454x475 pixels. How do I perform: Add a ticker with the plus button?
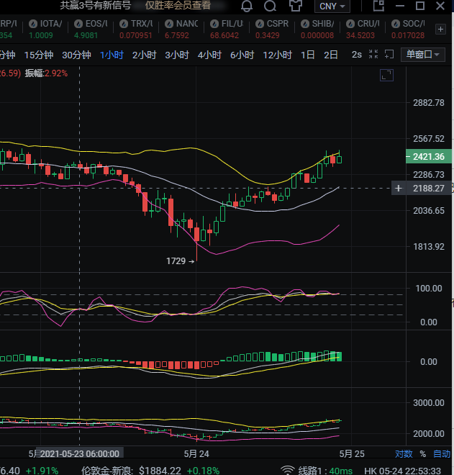440,29
